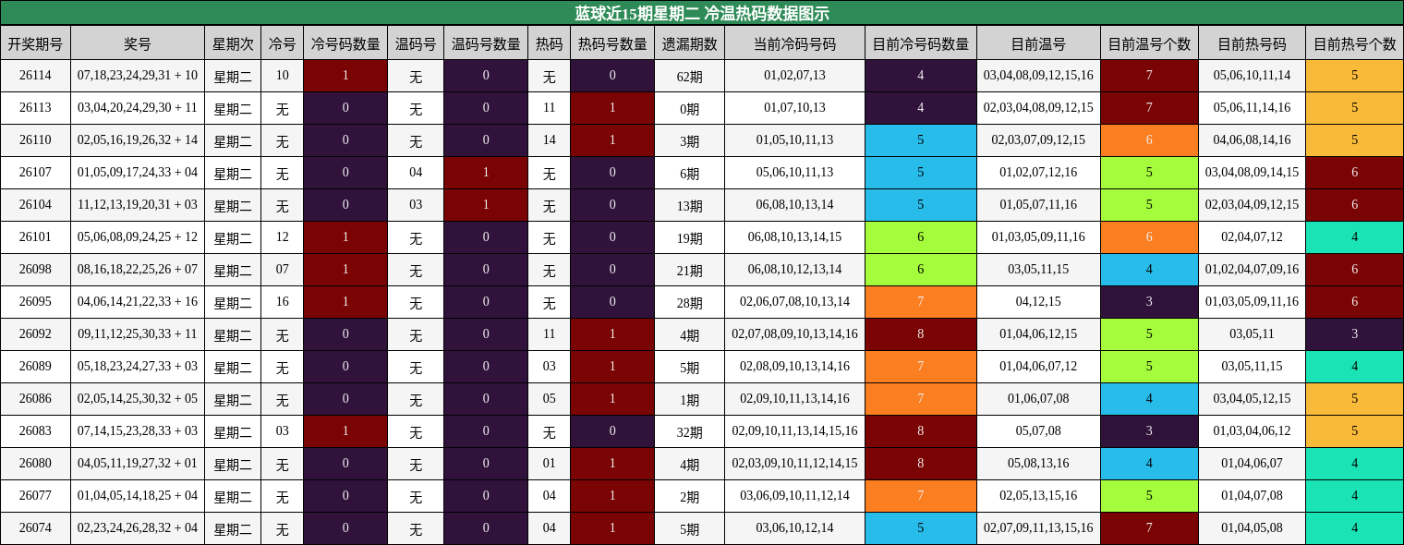Click the 62期 missed-periods cell
Viewport: 1404px width, 545px height.
tap(689, 76)
